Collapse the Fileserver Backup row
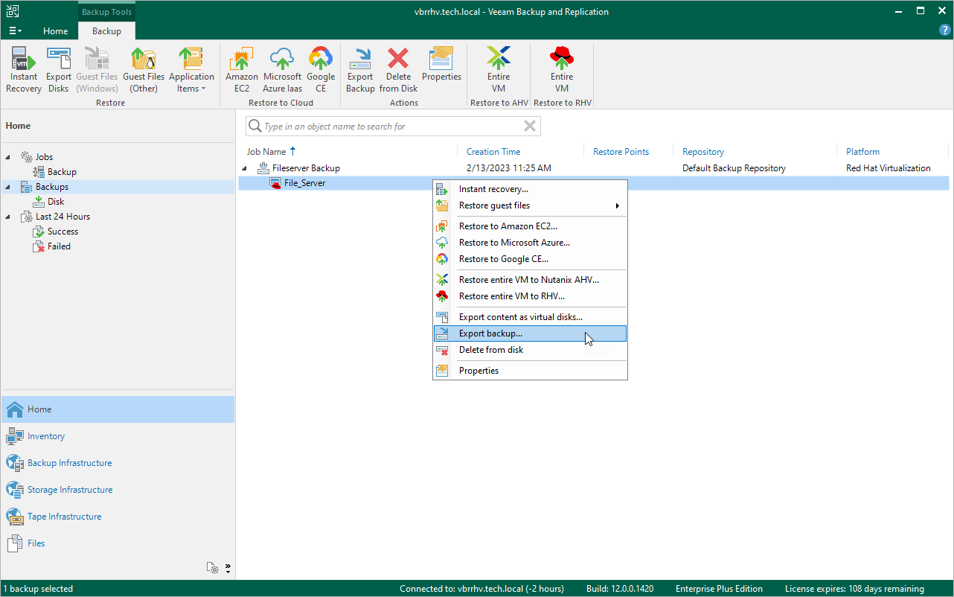This screenshot has height=597, width=954. 246,169
